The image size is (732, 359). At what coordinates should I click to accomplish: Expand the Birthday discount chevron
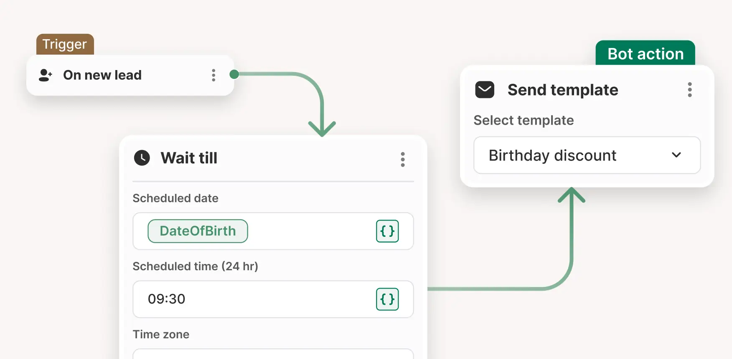(x=676, y=155)
